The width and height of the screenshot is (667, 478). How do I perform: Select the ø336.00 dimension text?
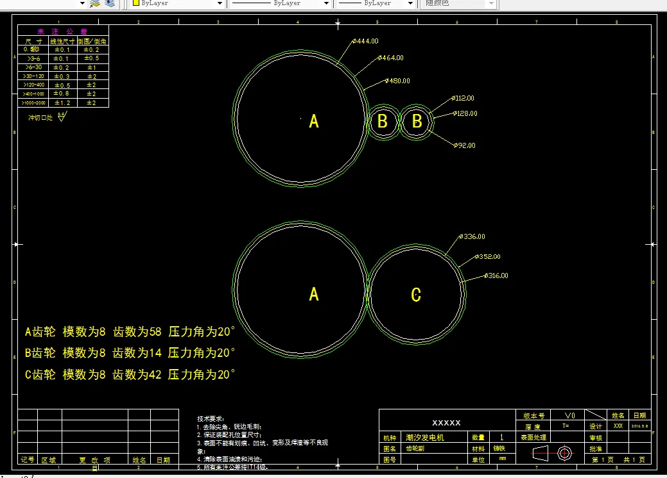click(472, 236)
